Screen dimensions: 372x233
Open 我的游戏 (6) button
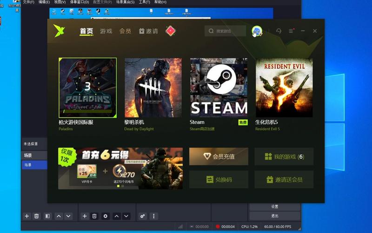pyautogui.click(x=284, y=157)
